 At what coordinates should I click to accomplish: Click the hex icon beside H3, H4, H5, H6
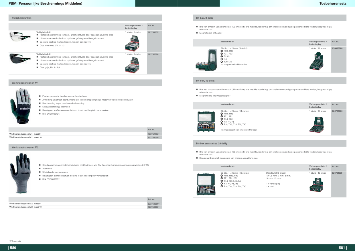222,184
